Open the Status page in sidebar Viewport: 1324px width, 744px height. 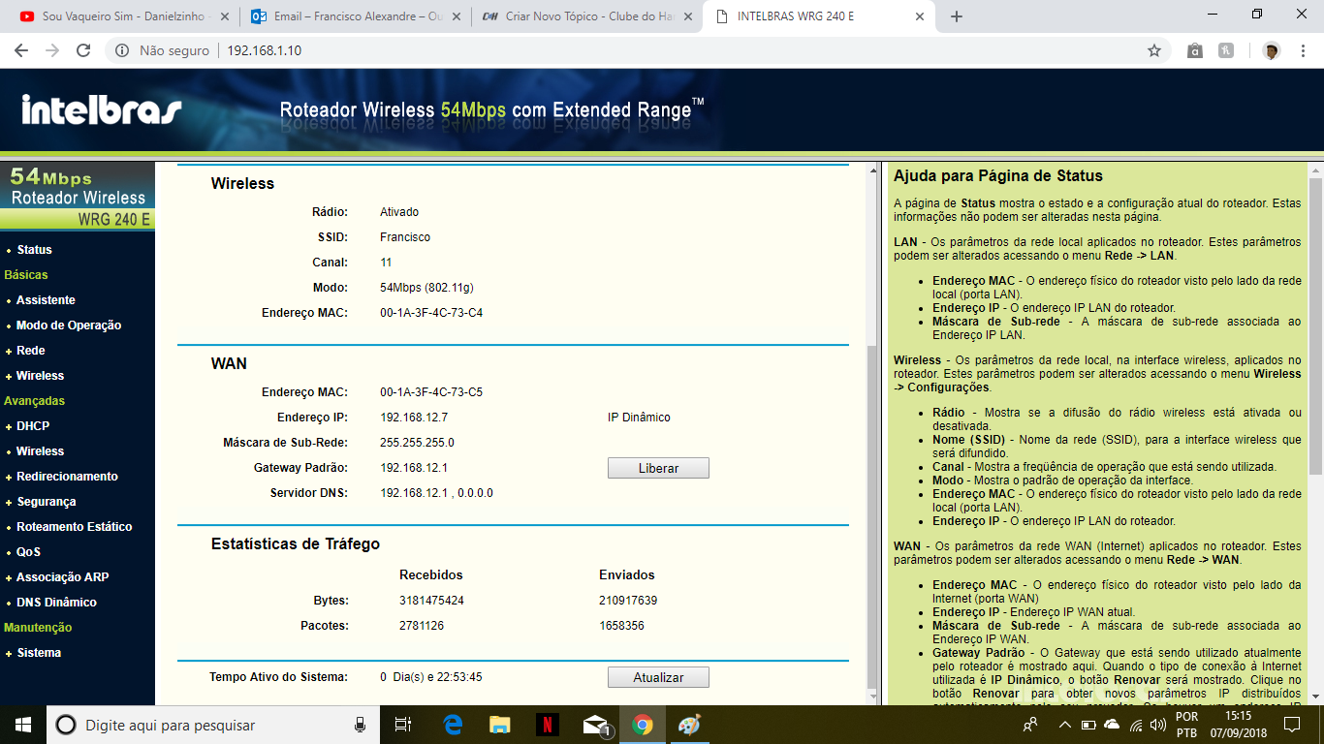click(34, 250)
